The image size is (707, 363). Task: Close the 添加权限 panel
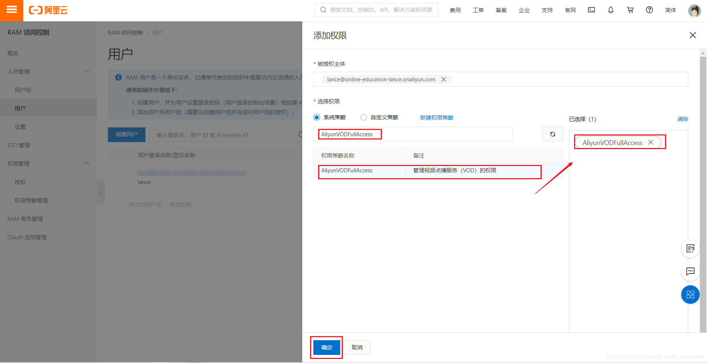tap(693, 35)
